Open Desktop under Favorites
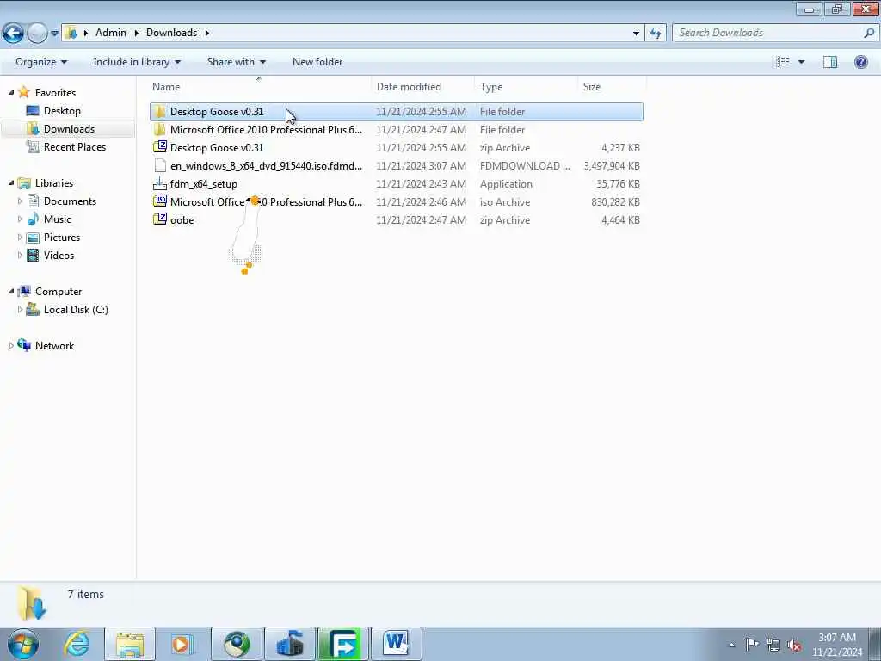 [62, 111]
